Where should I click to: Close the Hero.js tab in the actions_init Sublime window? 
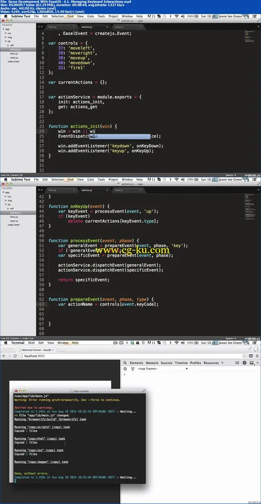coord(73,27)
